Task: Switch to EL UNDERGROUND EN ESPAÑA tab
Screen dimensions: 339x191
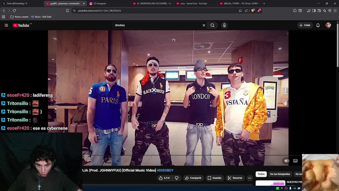Action: click(x=152, y=3)
